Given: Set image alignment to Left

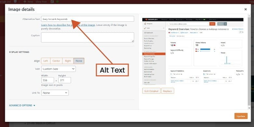Looking at the screenshot, I should pyautogui.click(x=46, y=61).
